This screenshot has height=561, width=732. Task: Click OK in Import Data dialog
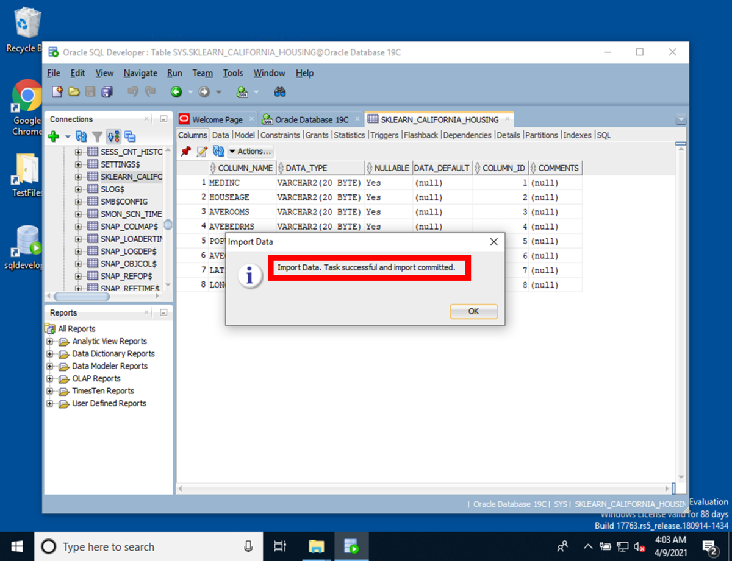[x=473, y=311]
